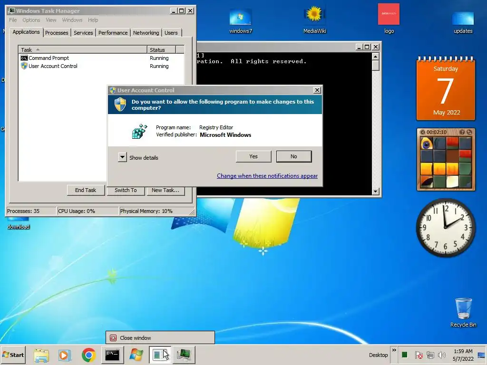Click the Start button
Screen dimensions: 487x365
pyautogui.click(x=13, y=355)
